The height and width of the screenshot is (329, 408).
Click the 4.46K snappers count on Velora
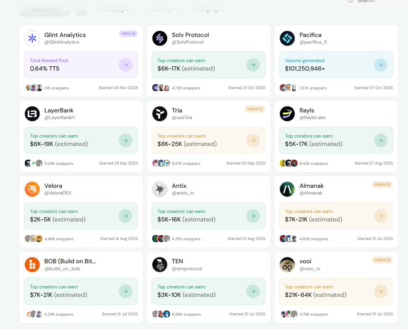(x=59, y=239)
